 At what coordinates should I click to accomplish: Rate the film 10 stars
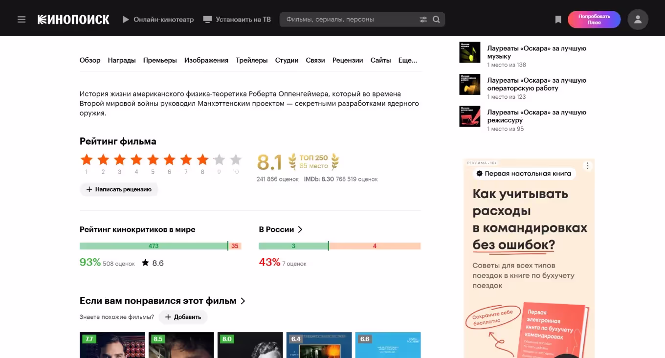tap(236, 159)
